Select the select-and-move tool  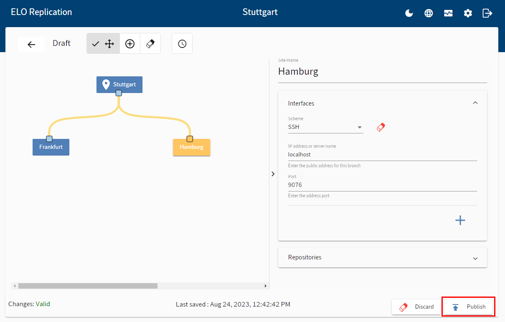click(103, 44)
